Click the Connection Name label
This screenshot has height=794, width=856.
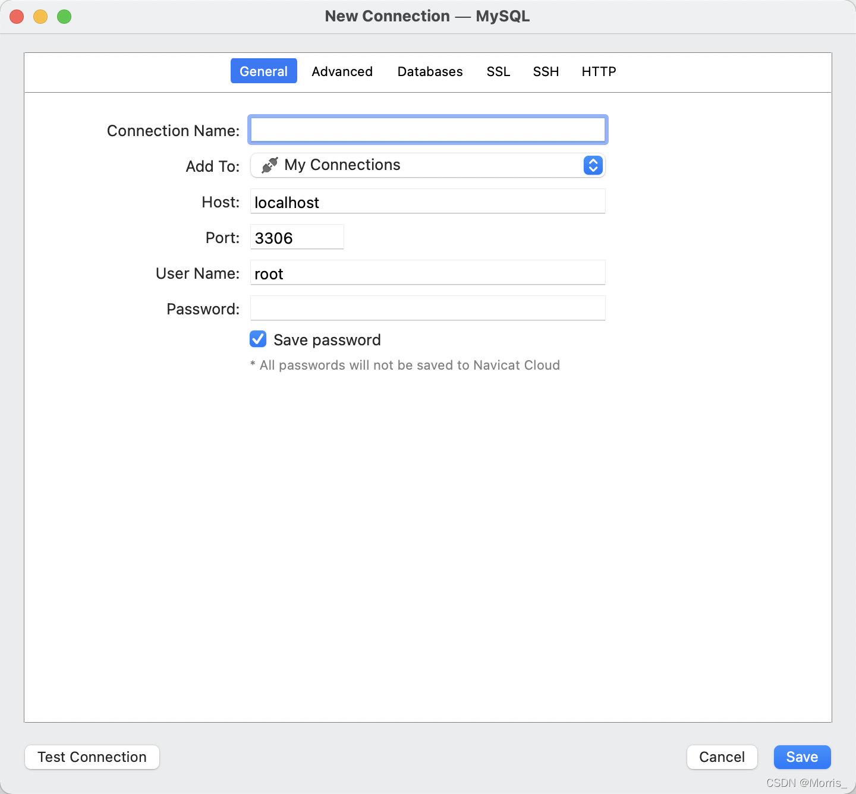tap(173, 131)
